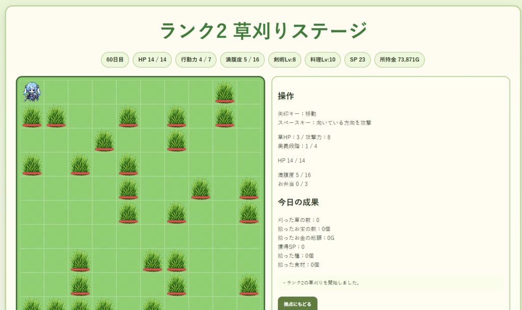
Task: Click the ランク2の草刈りを開始しました log message
Action: click(x=321, y=283)
